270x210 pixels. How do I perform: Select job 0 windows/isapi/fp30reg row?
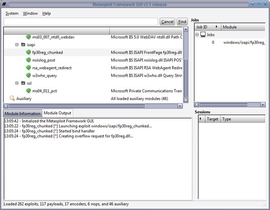click(230, 42)
